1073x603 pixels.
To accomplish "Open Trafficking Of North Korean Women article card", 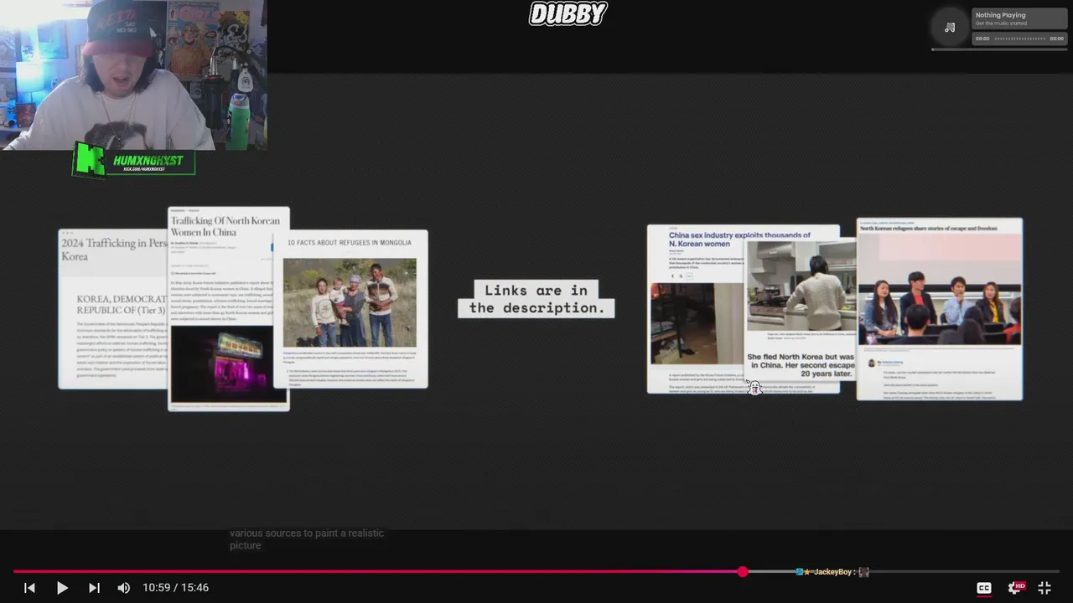I will click(x=228, y=308).
